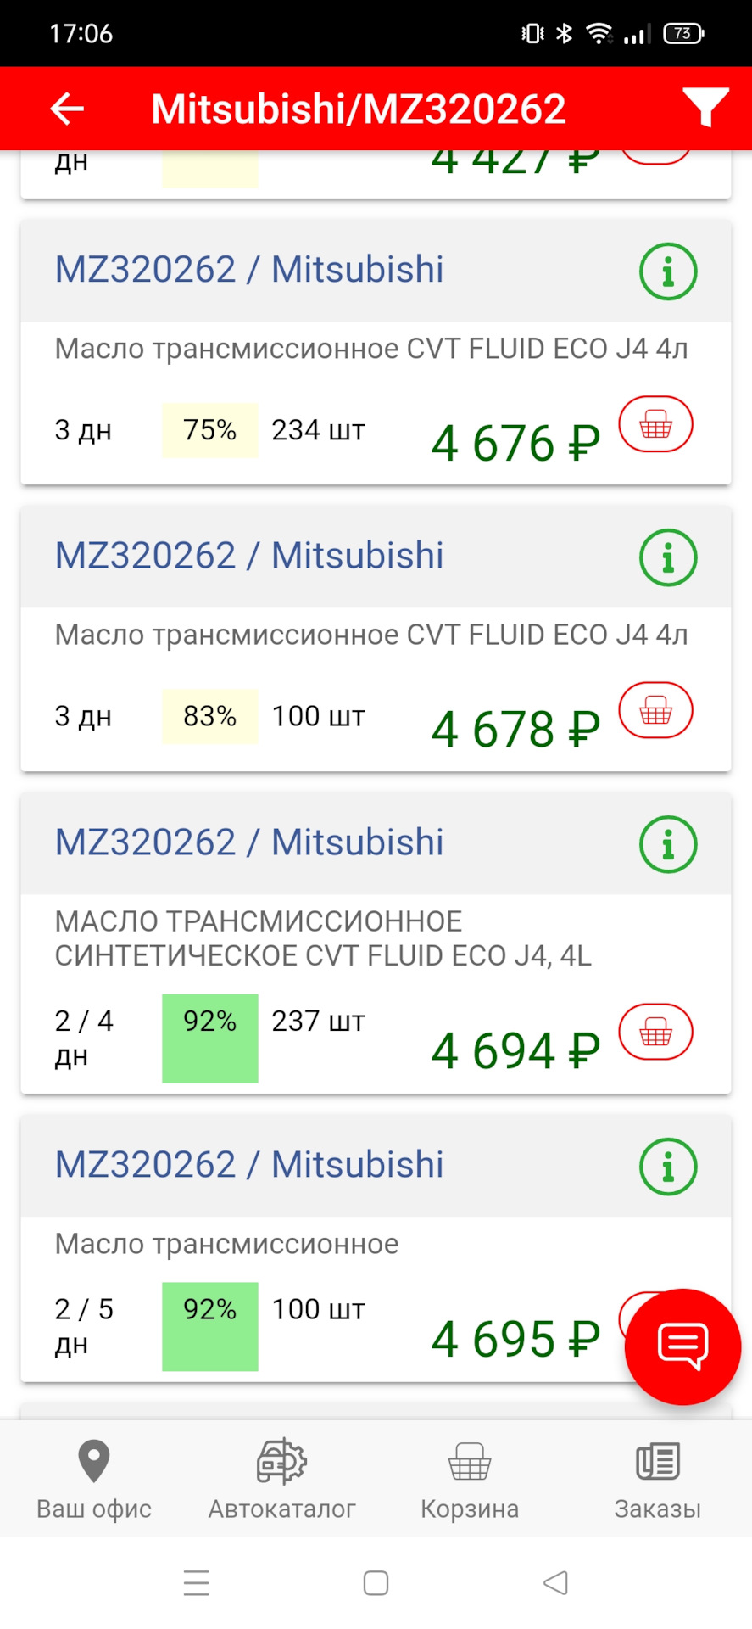Show info for the 4 695 ₽ offer
Image resolution: width=752 pixels, height=1629 pixels.
click(668, 1167)
